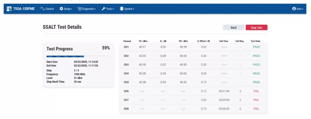The width and height of the screenshot is (311, 119).
Task: Select the CH1 row label
Action: [x=126, y=47]
